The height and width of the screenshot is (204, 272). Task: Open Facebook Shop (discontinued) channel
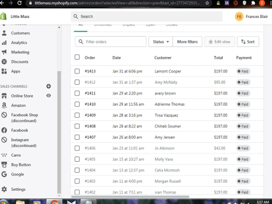24,118
